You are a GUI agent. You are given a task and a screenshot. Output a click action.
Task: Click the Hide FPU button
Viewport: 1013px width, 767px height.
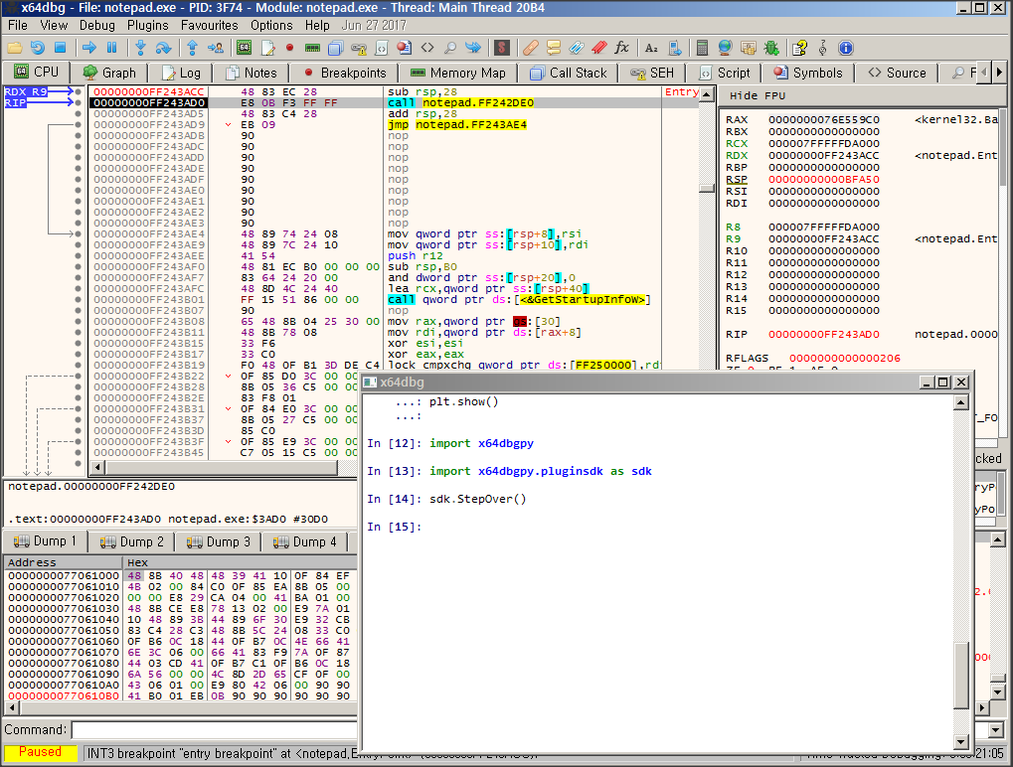(758, 95)
